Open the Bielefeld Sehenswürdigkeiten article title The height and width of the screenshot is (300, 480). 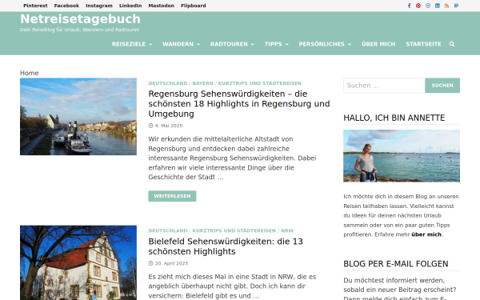pos(226,246)
